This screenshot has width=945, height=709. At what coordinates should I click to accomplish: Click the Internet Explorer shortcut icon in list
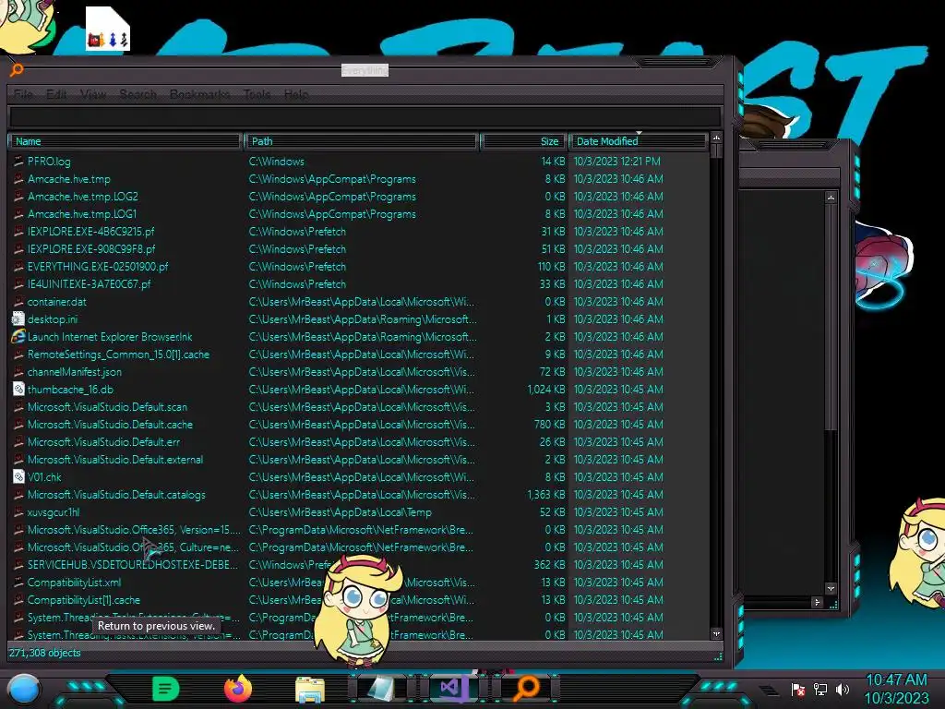[18, 336]
